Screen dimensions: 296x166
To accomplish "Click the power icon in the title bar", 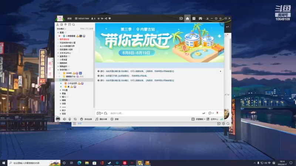I will point(220,18).
